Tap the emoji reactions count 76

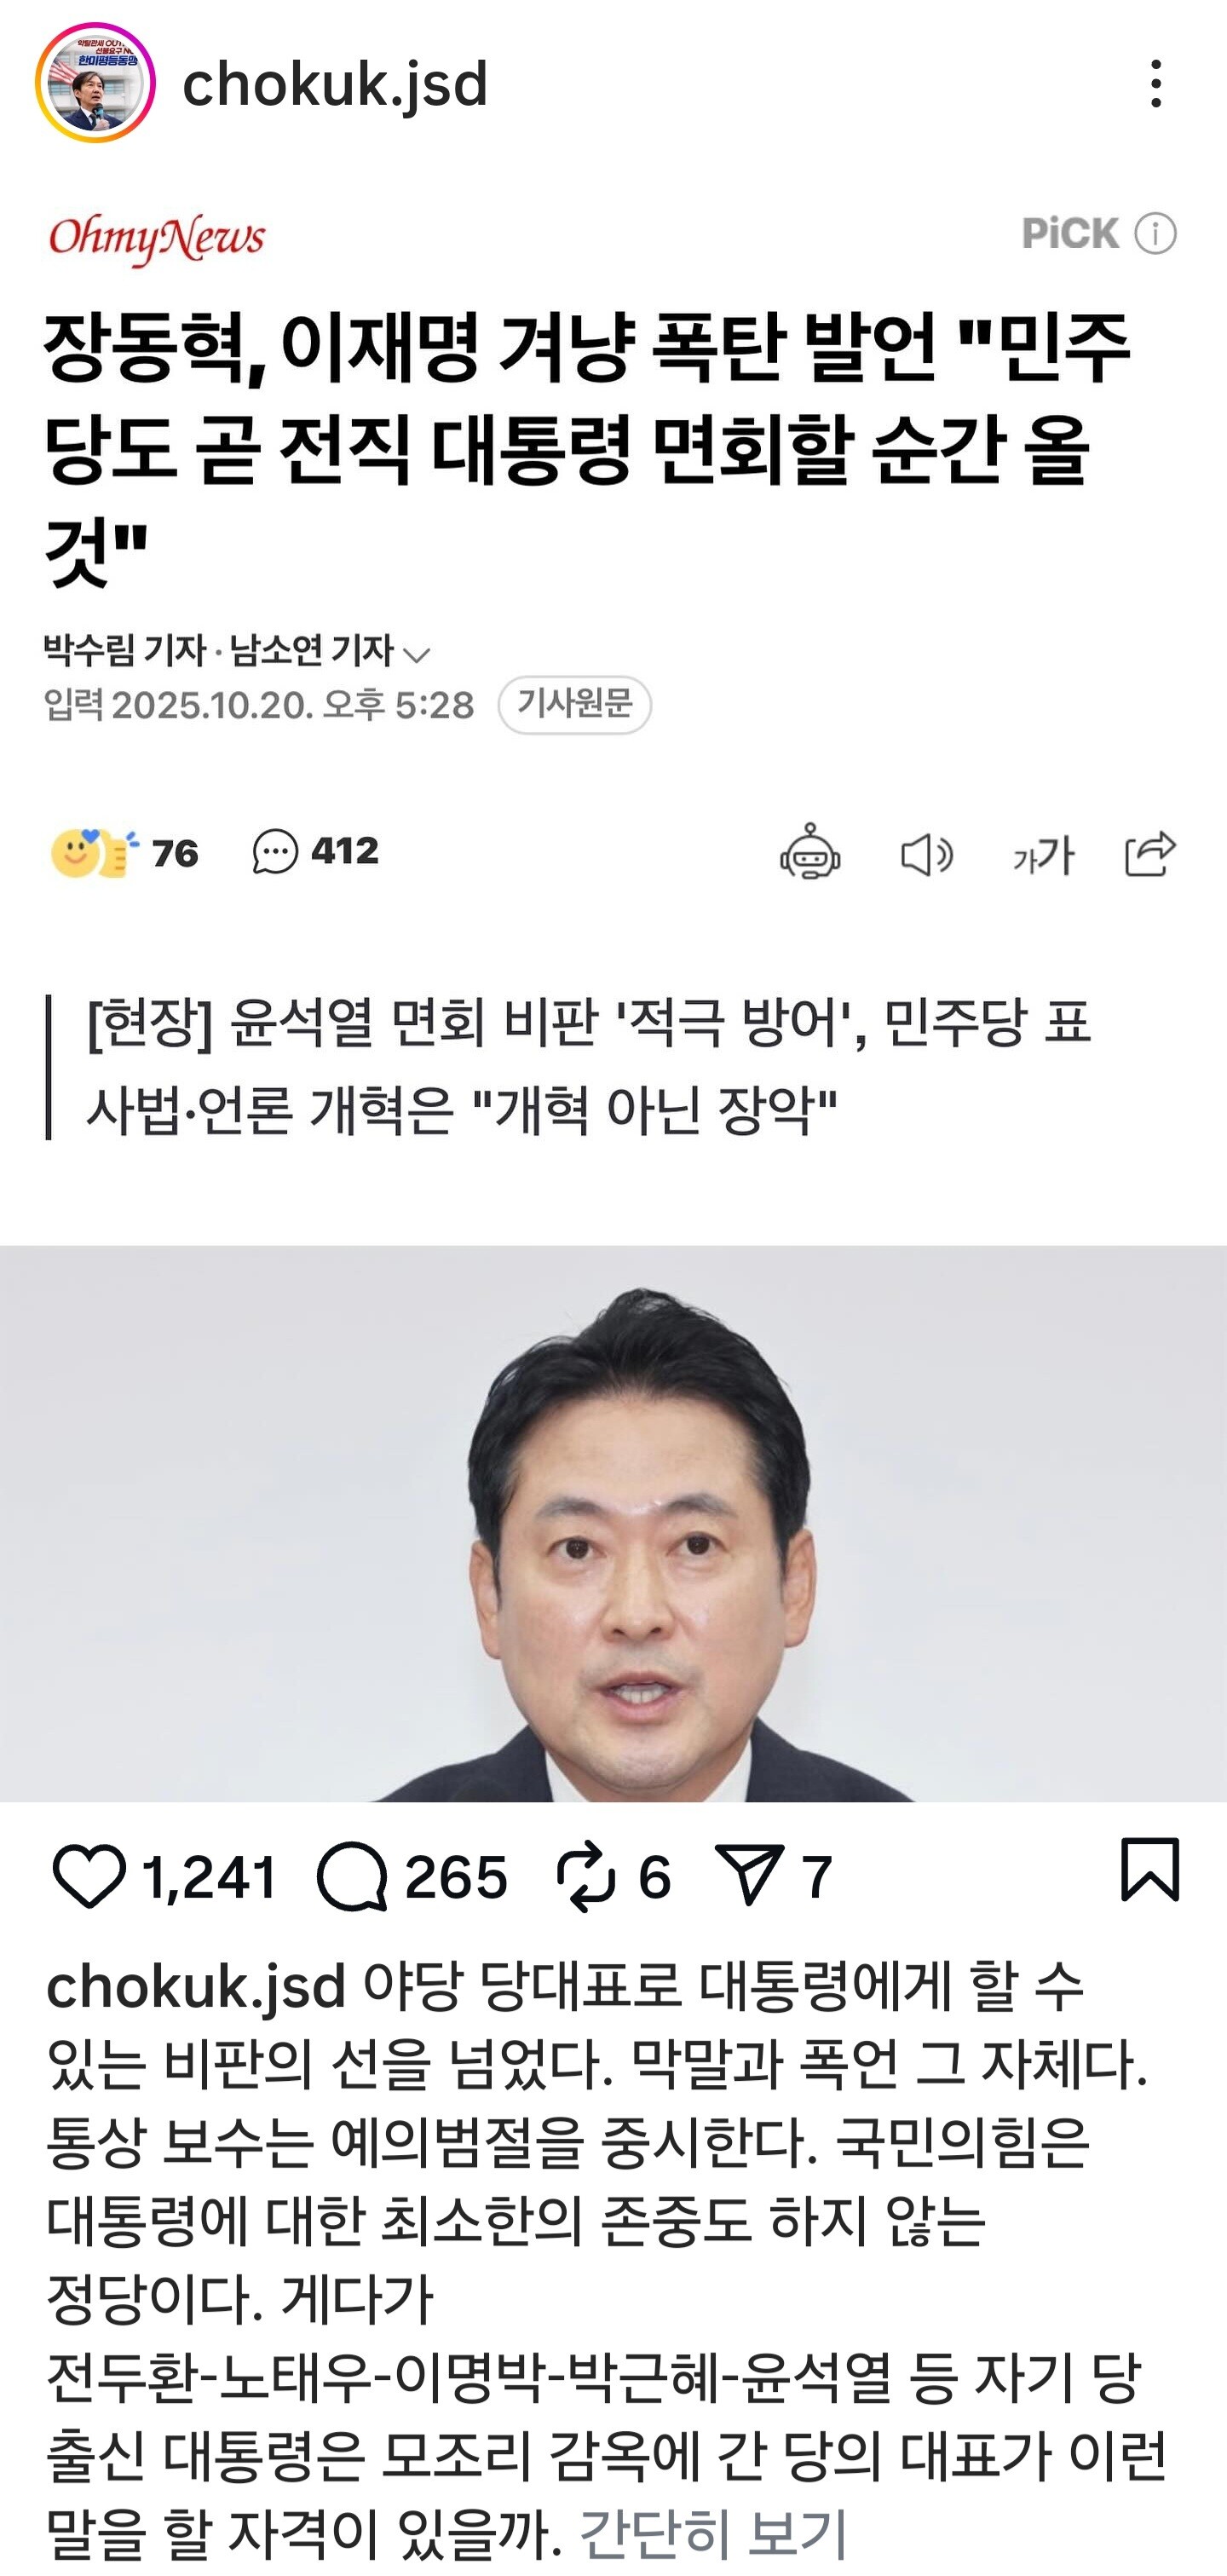tap(125, 853)
